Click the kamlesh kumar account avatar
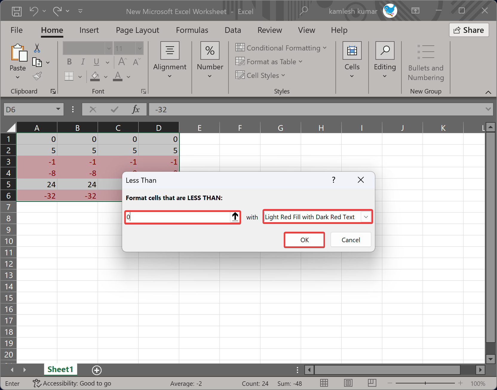497x390 pixels. pos(390,11)
